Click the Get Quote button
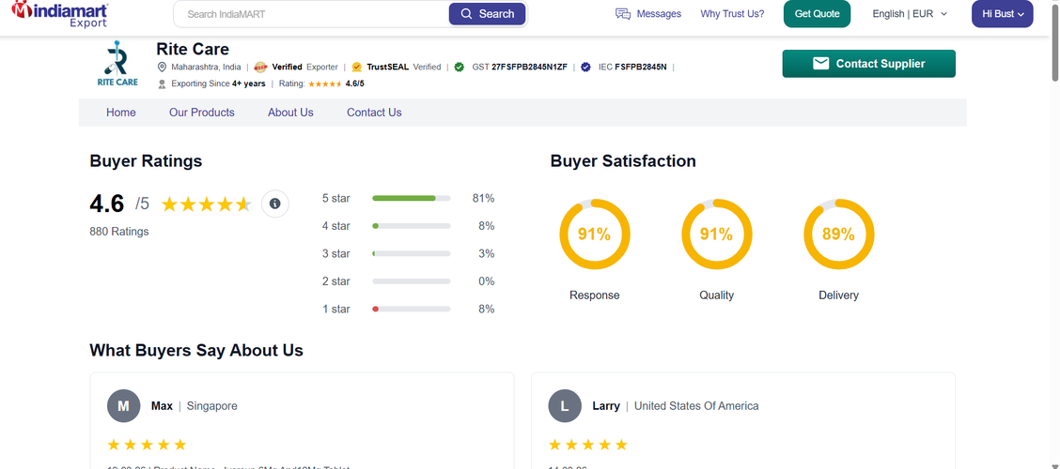Viewport: 1060px width, 469px height. [x=817, y=14]
